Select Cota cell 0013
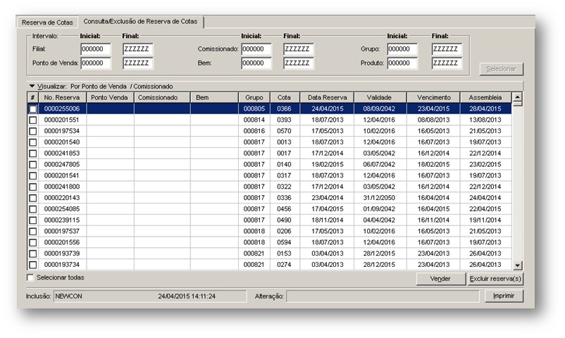The image size is (565, 338). [285, 142]
